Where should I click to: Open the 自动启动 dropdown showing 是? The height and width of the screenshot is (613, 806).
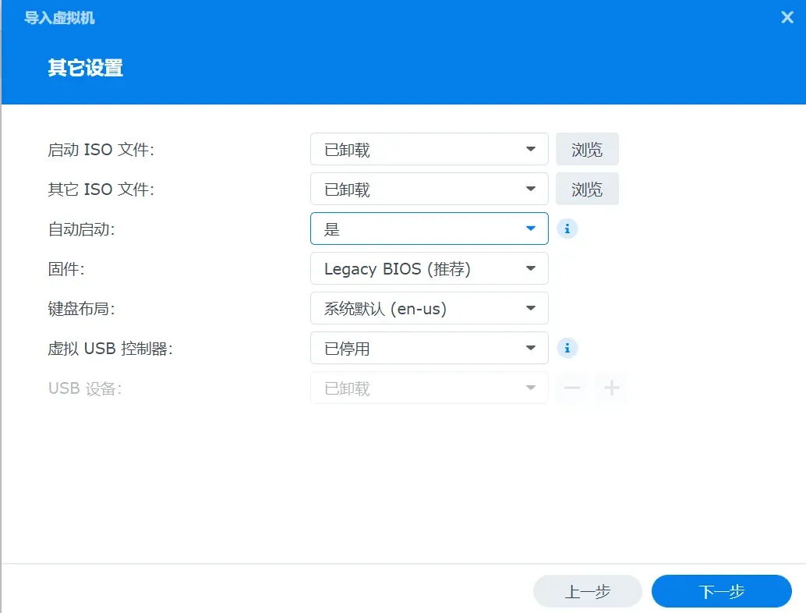pos(430,229)
